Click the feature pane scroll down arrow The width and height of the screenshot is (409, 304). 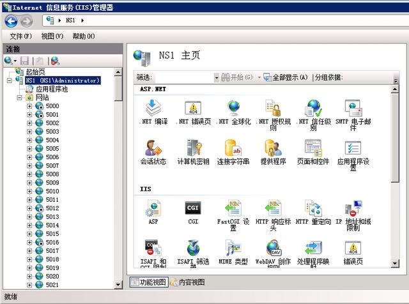point(395,264)
